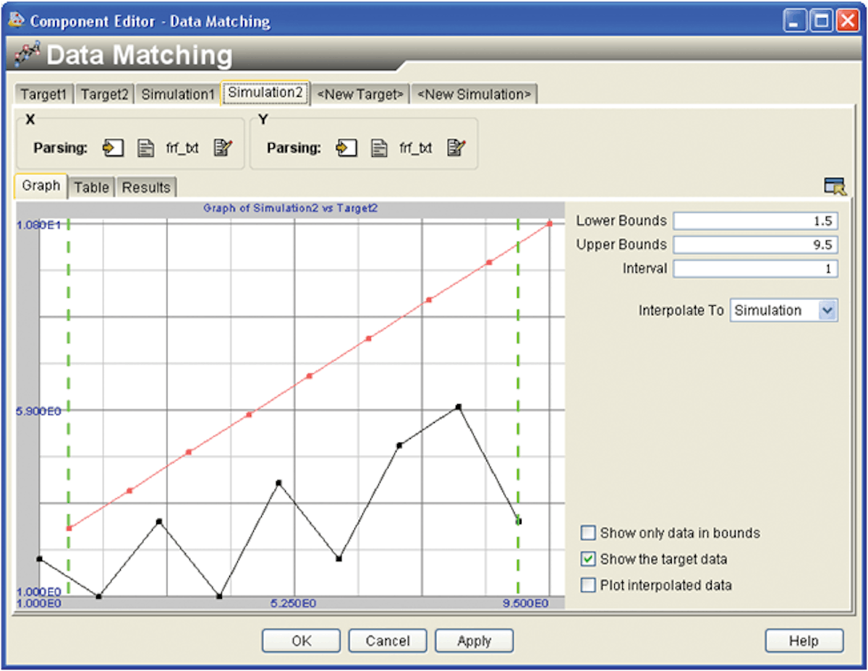868x671 pixels.
Task: Import Y parsing data file
Action: coord(346,148)
